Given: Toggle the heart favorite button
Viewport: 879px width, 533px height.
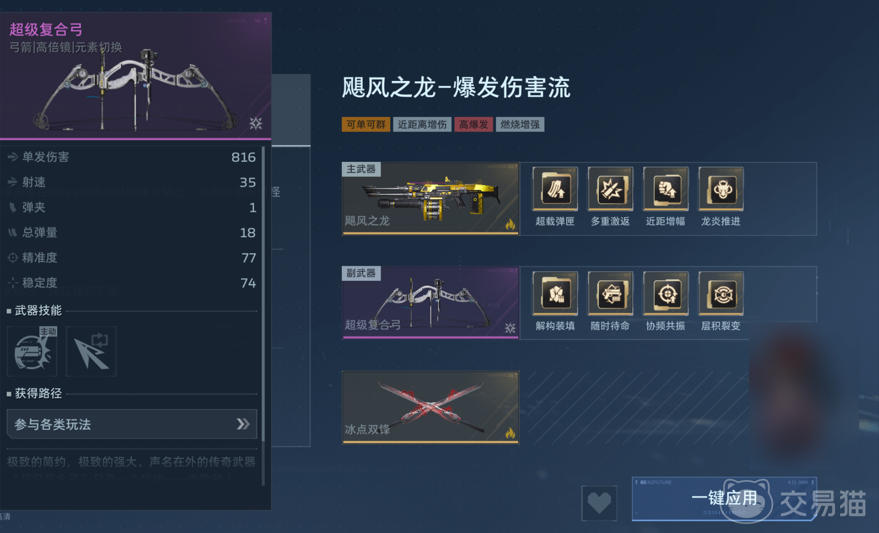Looking at the screenshot, I should pos(599,503).
